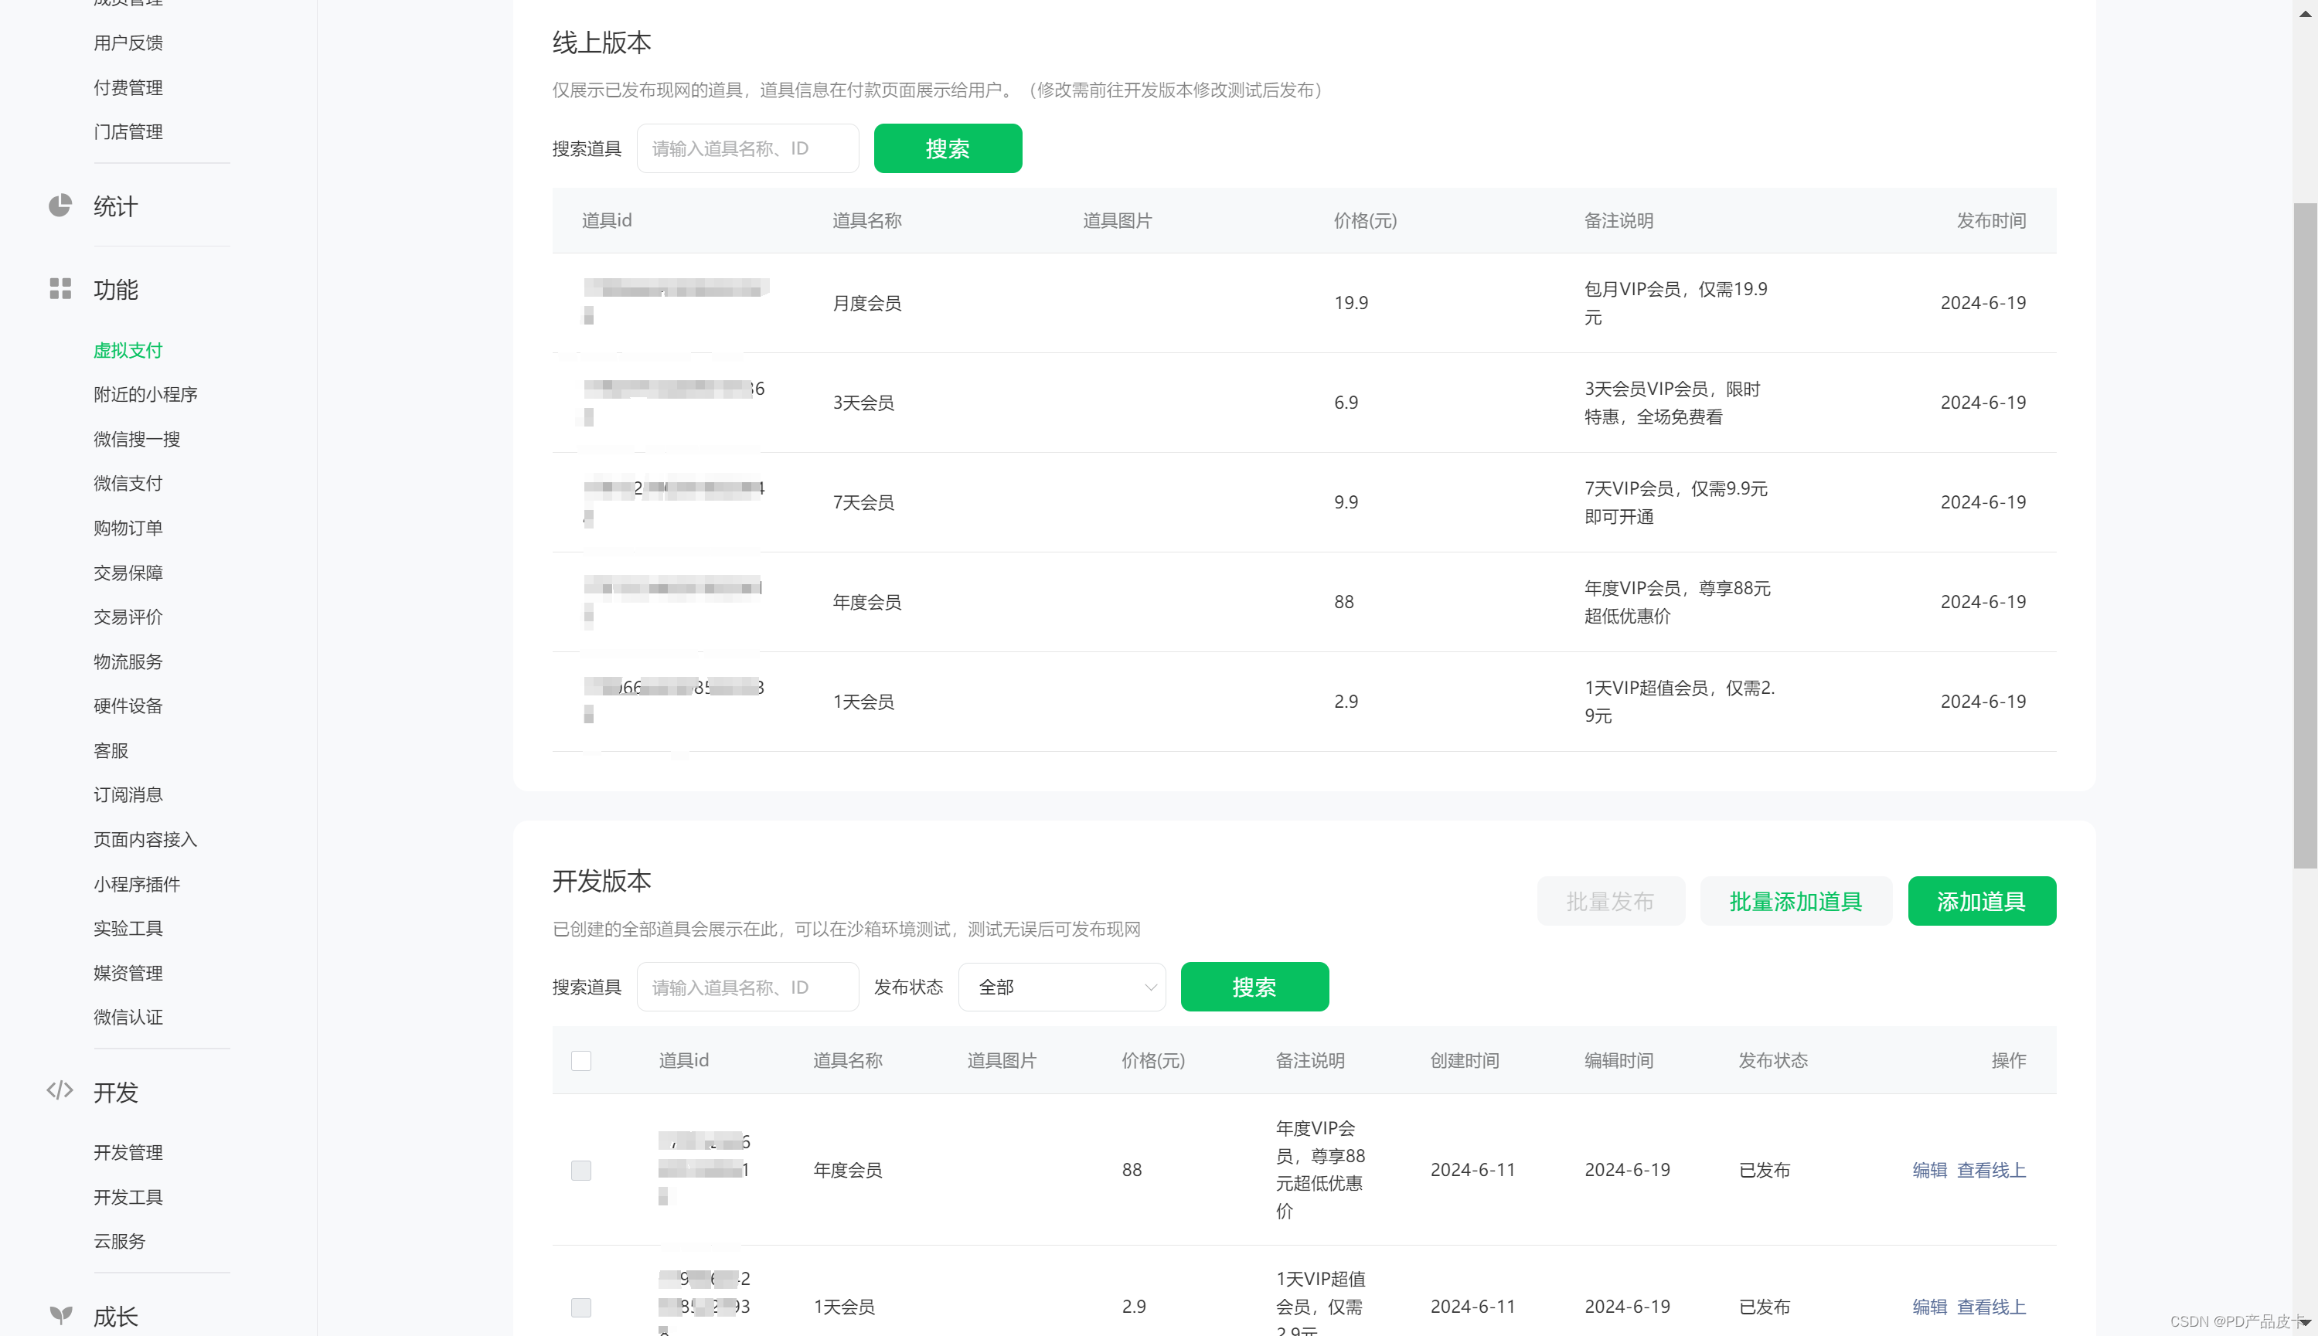The height and width of the screenshot is (1336, 2318).
Task: Open 硬件设备 page
Action: [x=128, y=706]
